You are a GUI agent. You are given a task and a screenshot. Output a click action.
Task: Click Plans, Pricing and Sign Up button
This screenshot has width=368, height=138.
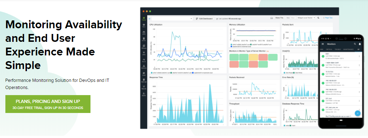[x=48, y=104]
